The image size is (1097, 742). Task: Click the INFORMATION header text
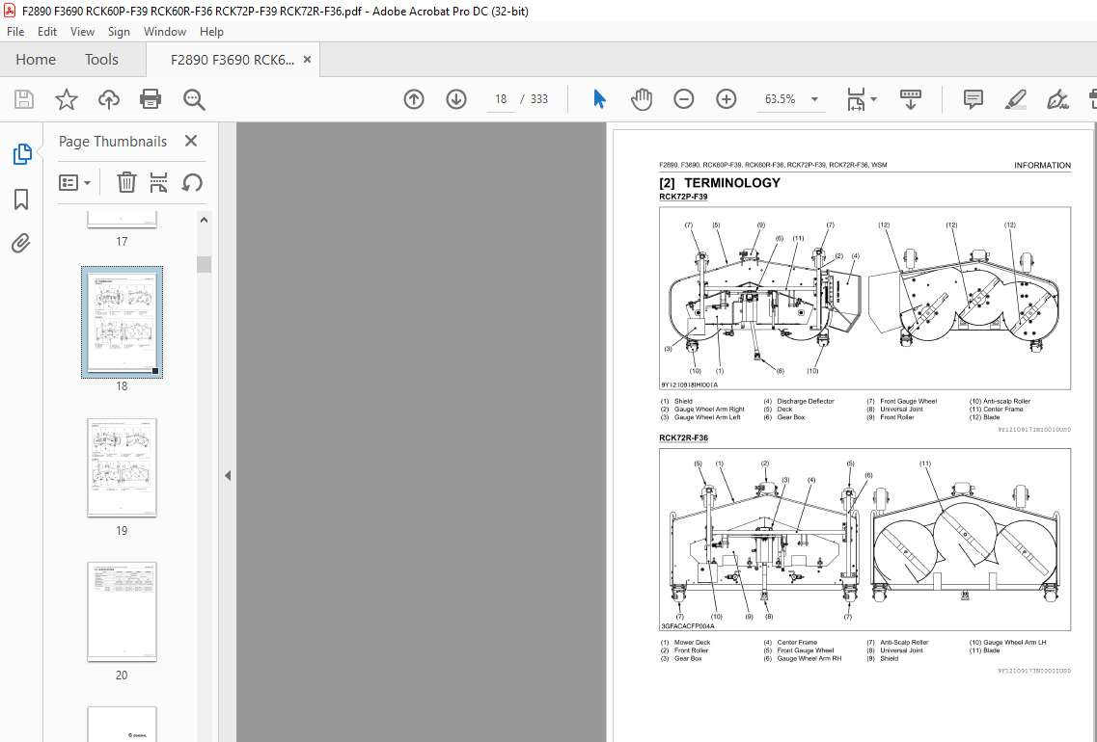point(1042,166)
